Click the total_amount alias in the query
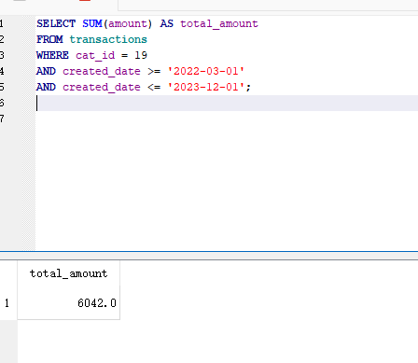 coord(219,24)
